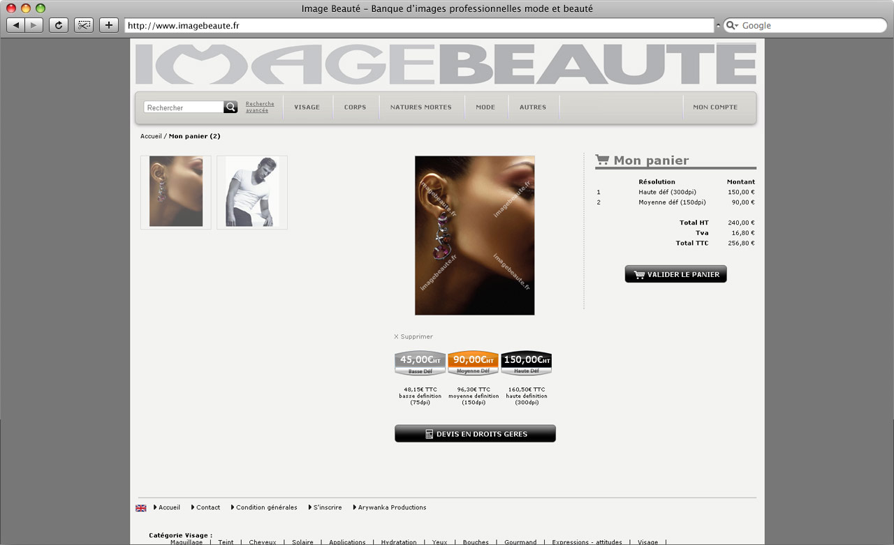Open the NATURES MORTES menu

421,107
